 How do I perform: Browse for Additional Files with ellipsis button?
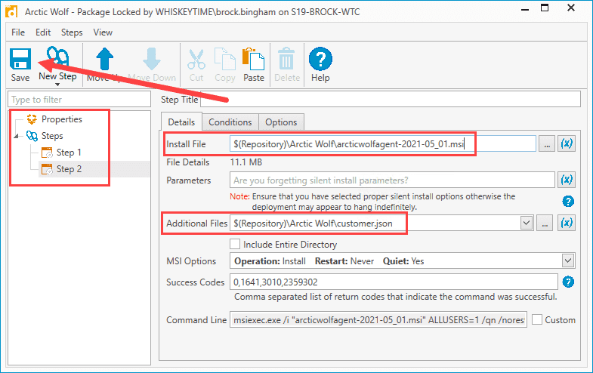545,223
